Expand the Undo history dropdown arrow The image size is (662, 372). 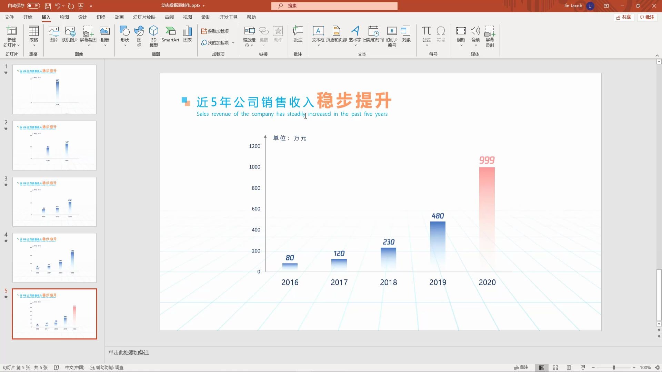coord(63,6)
